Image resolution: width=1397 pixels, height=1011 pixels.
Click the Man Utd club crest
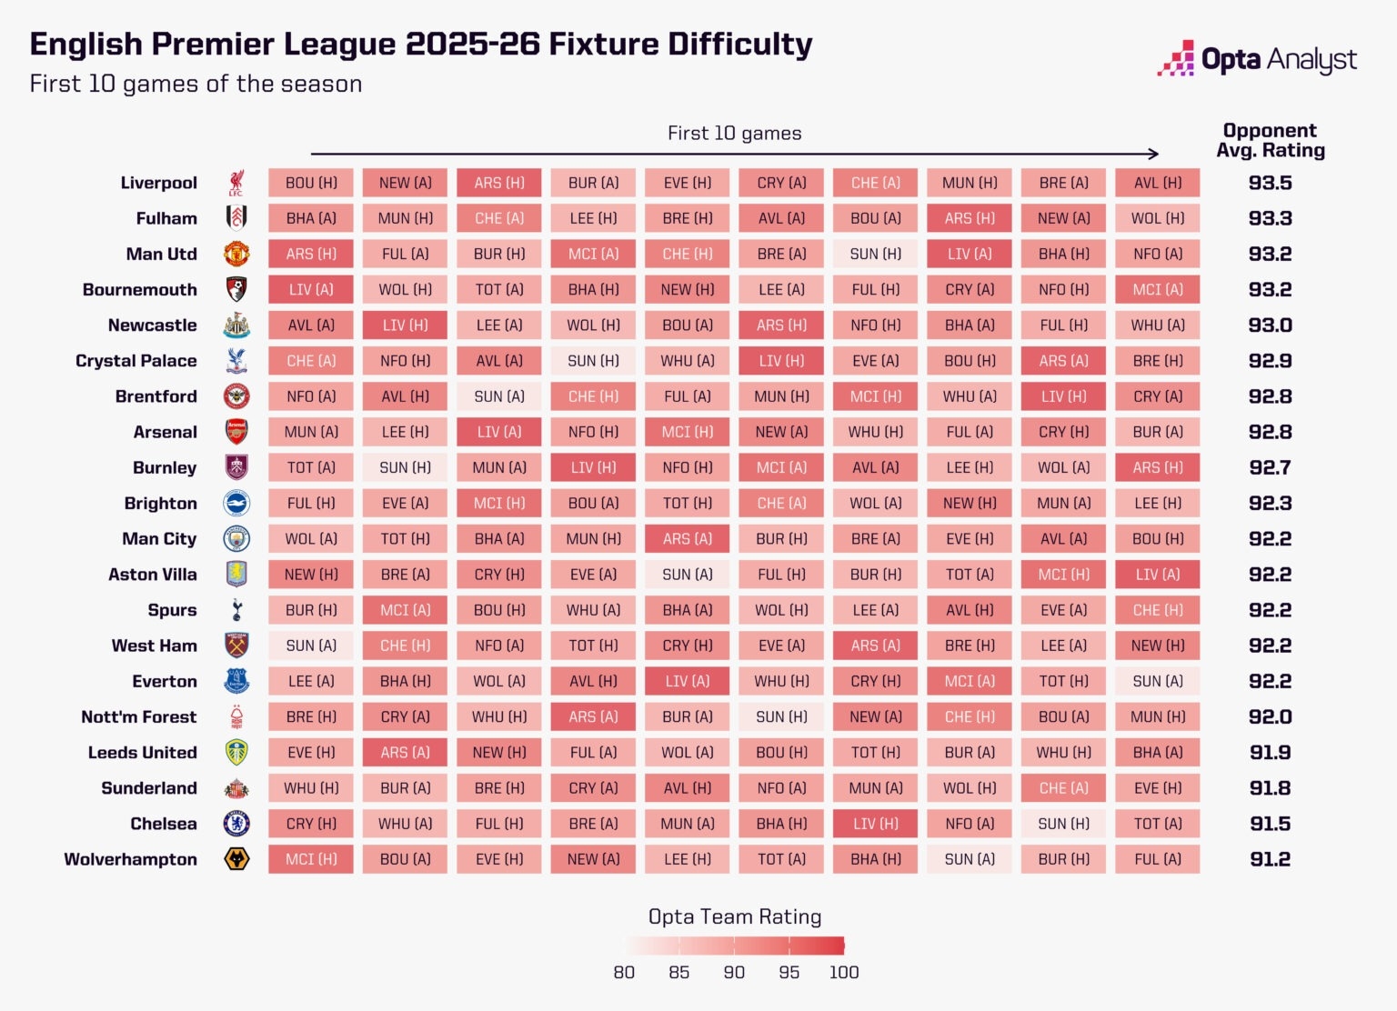(x=236, y=254)
